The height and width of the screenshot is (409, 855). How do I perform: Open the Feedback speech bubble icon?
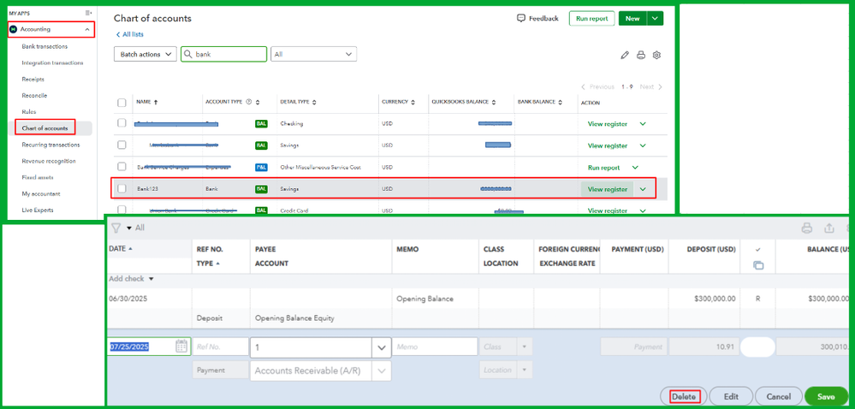pyautogui.click(x=521, y=18)
